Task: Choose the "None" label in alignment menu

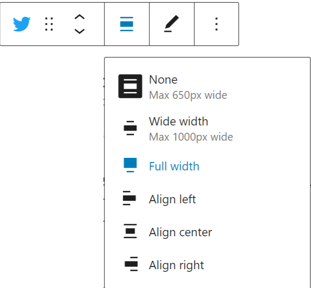Action: point(163,80)
